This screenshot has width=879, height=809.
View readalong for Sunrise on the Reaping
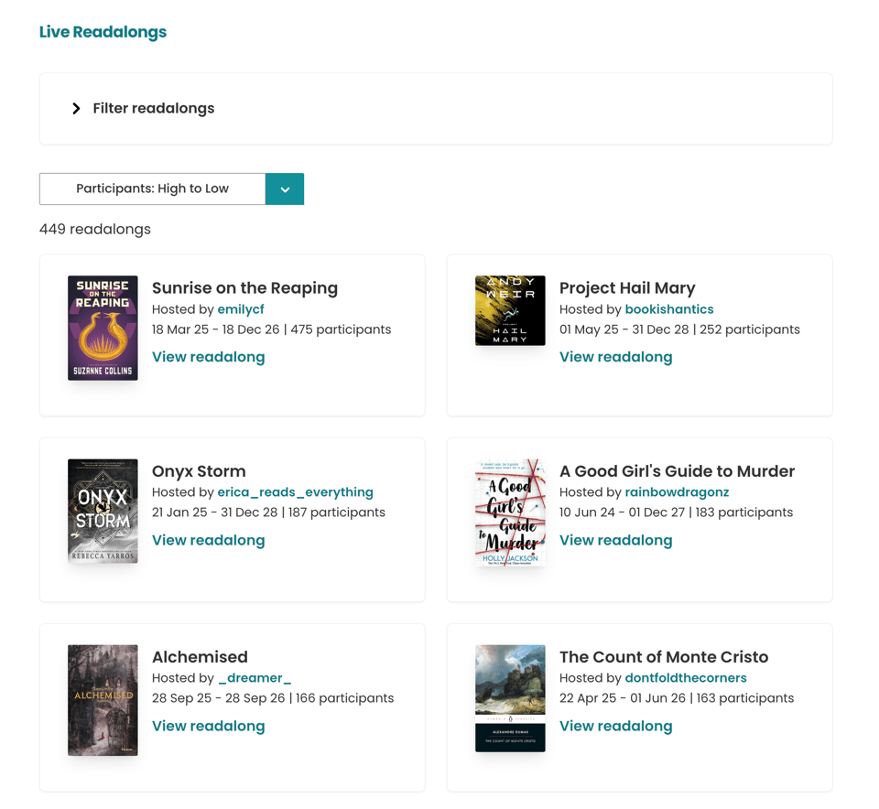point(208,357)
